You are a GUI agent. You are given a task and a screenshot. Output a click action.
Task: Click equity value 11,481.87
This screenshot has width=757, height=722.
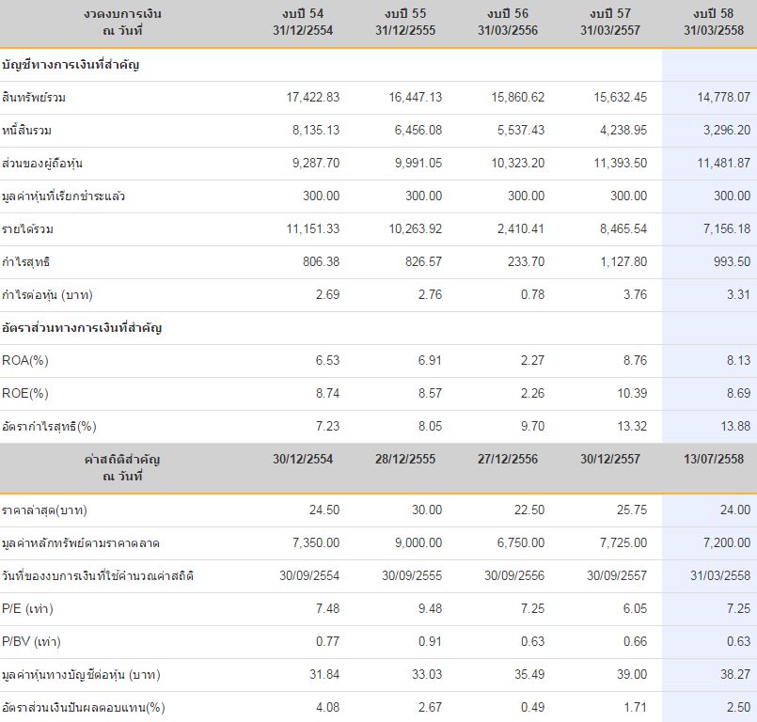click(723, 164)
